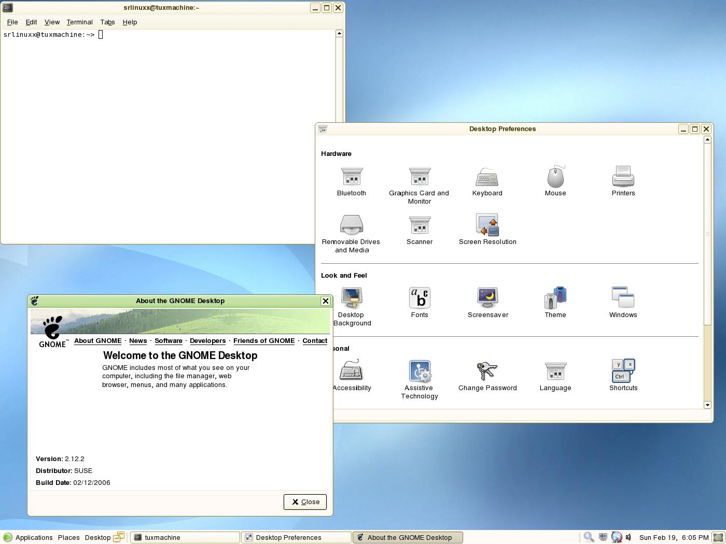Open Scanner settings

[x=419, y=230]
